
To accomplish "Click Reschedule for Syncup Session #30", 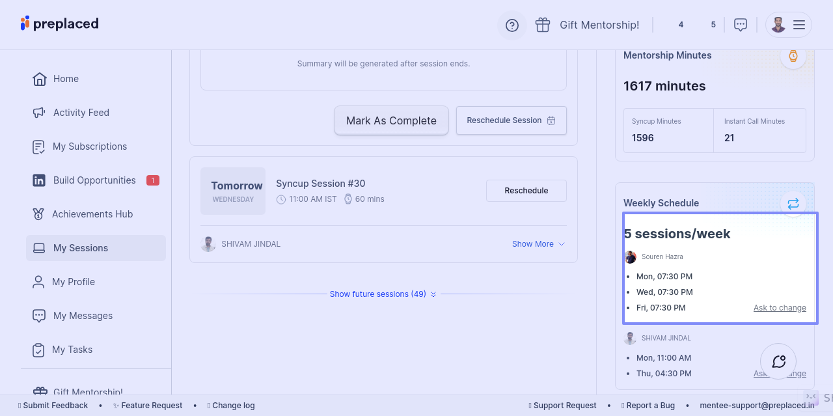I will 526,191.
